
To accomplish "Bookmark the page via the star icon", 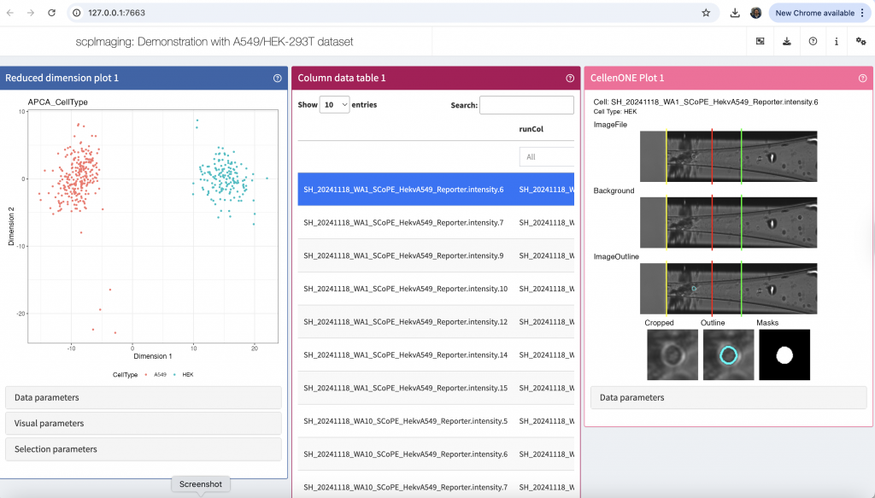I will (x=706, y=13).
